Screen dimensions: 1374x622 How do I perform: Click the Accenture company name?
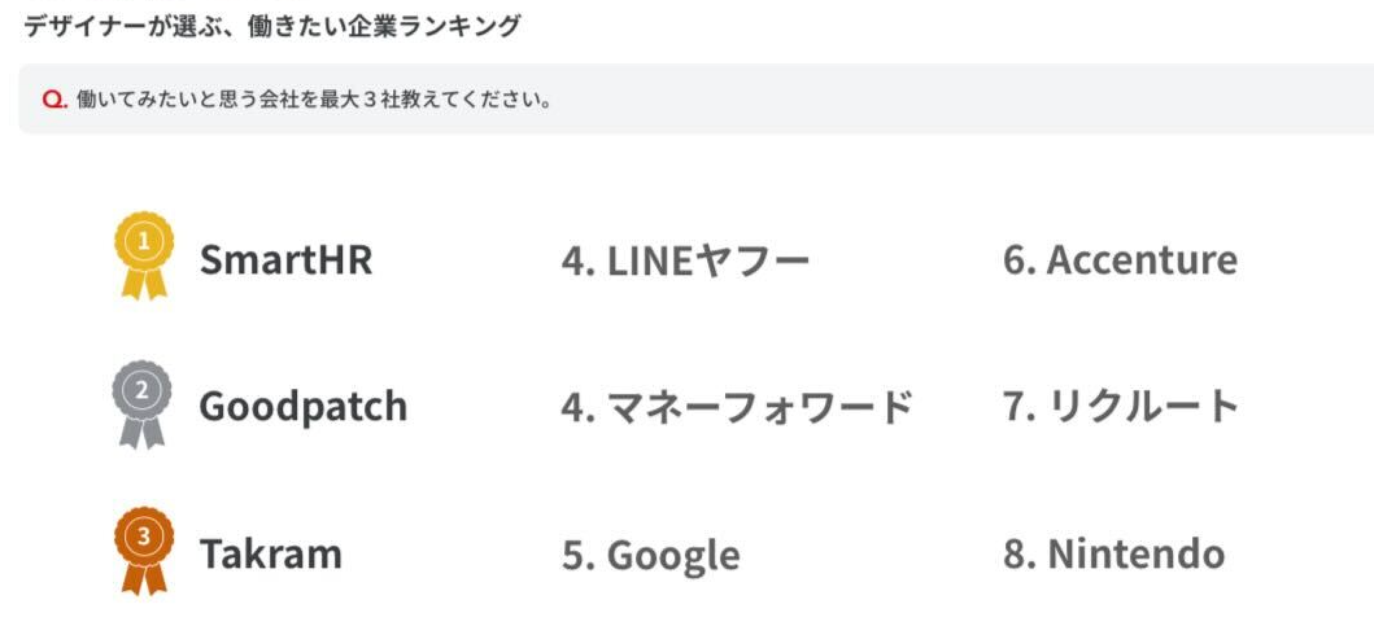click(1142, 260)
